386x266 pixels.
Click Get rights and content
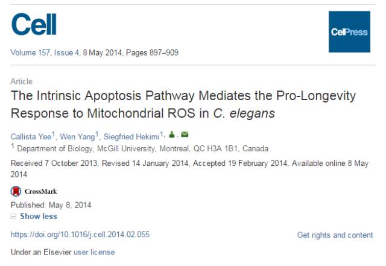point(335,235)
